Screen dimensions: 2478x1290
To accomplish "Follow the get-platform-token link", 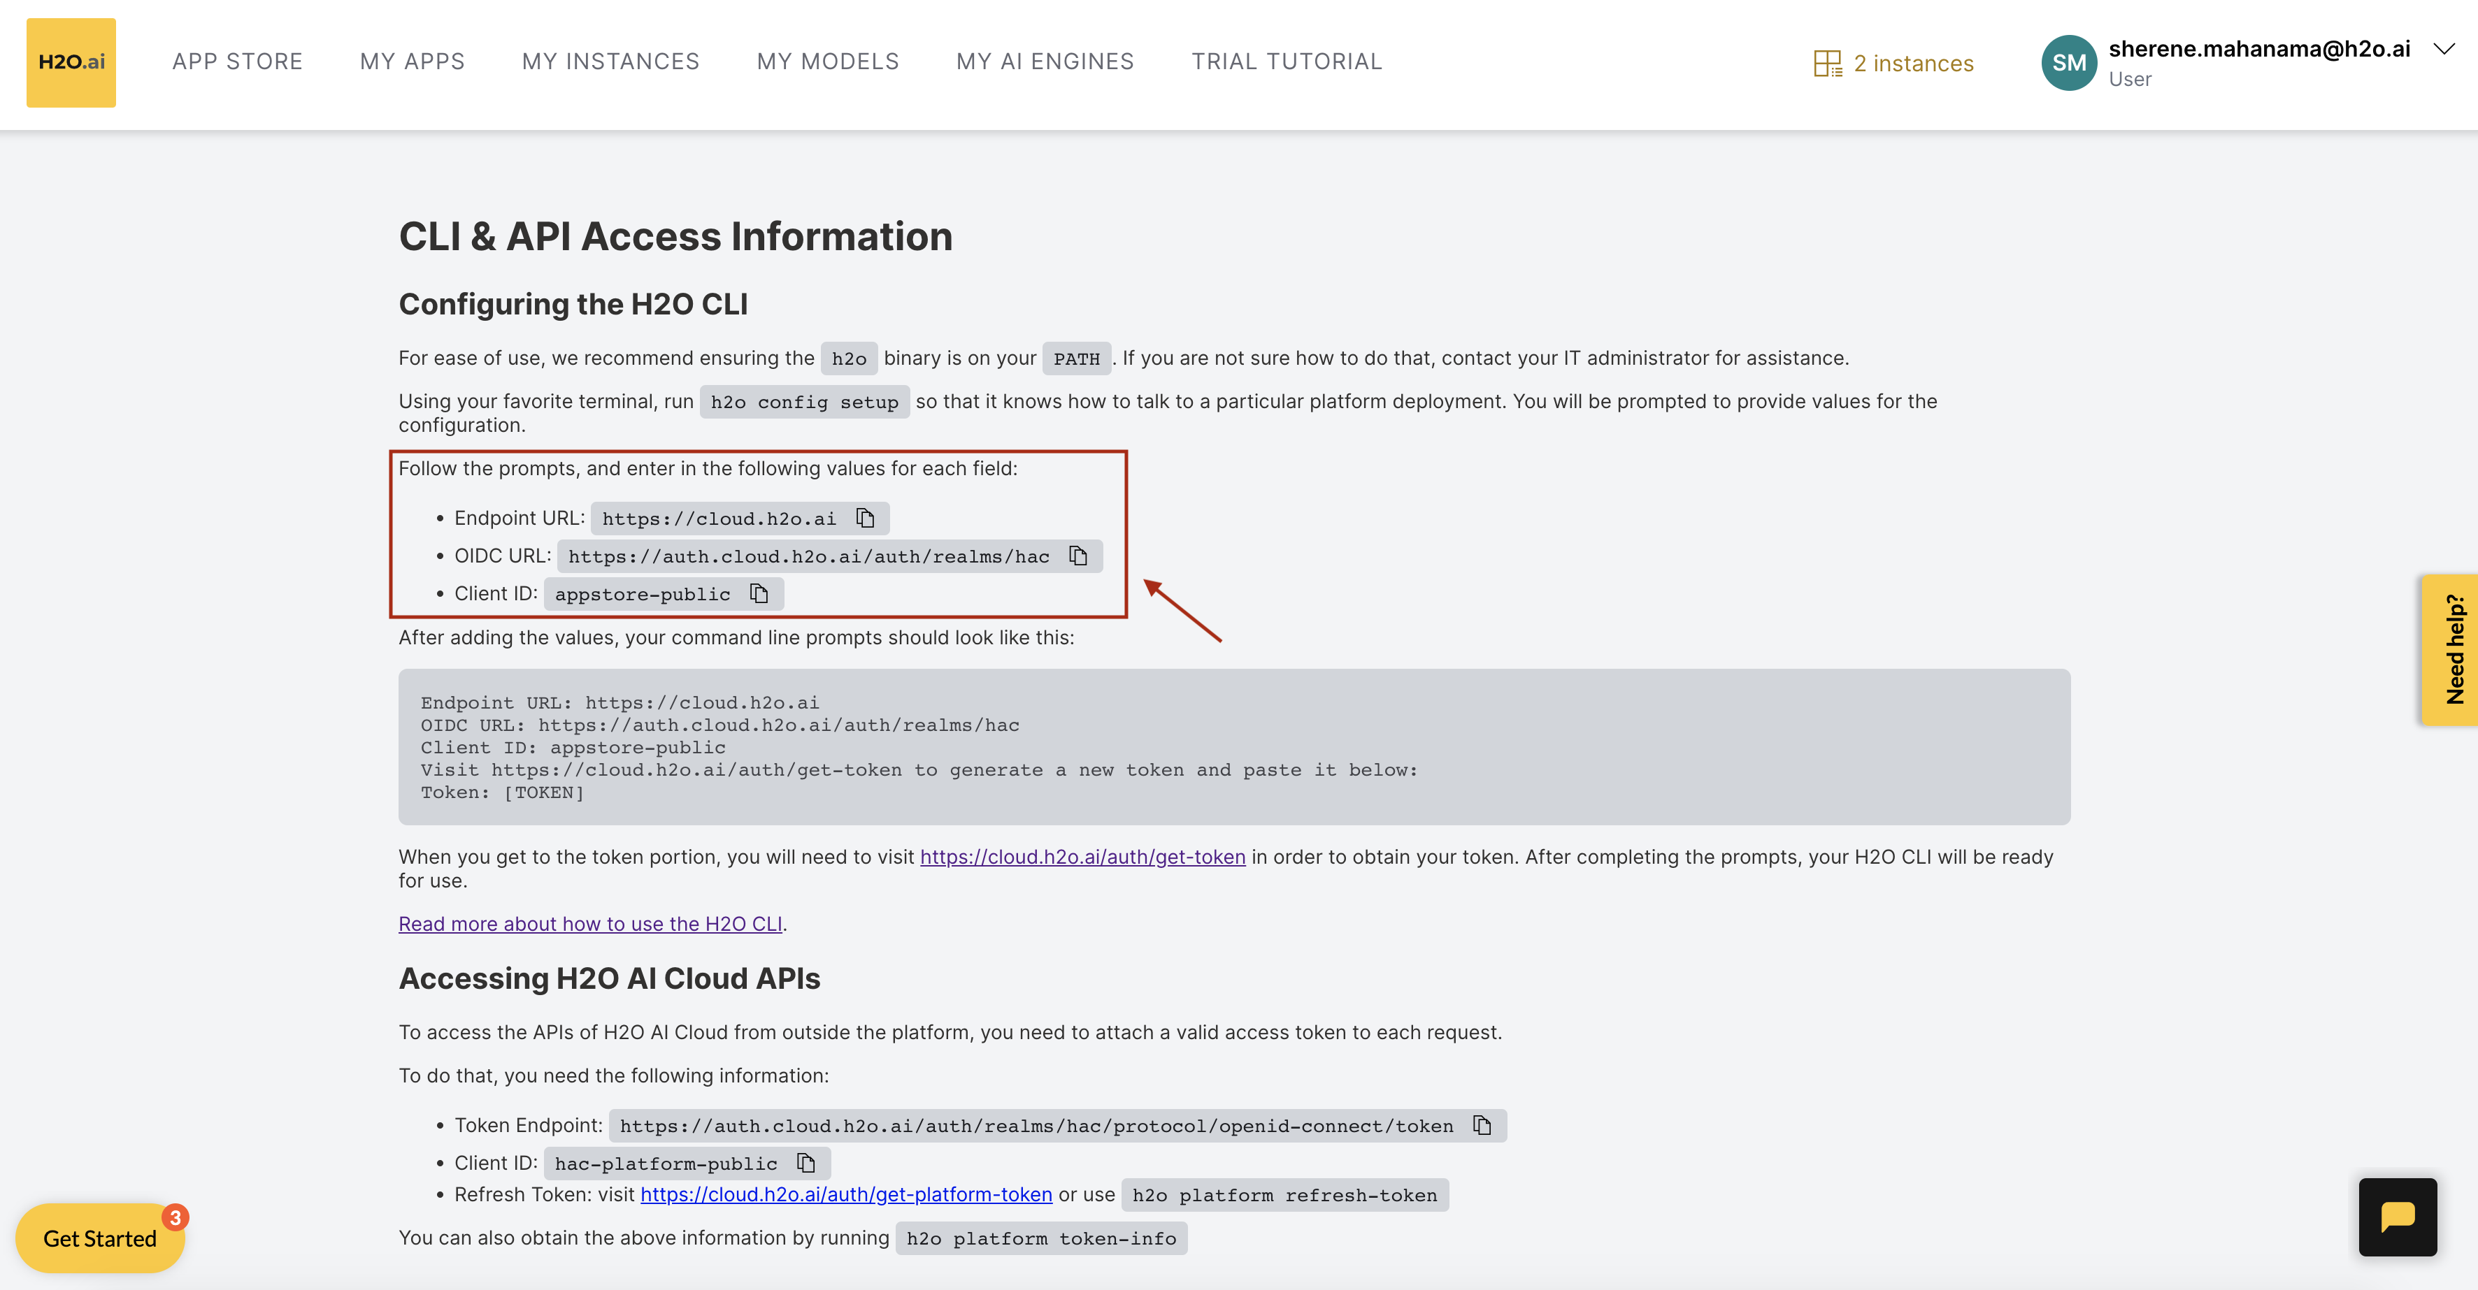I will pyautogui.click(x=847, y=1194).
